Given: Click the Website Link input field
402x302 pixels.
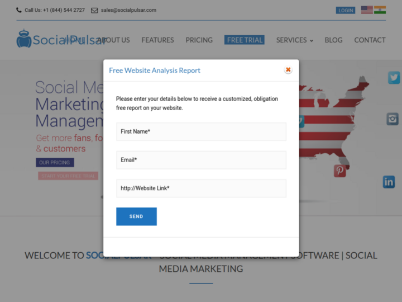Looking at the screenshot, I should click(201, 188).
